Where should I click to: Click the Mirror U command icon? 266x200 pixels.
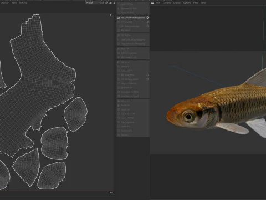point(119,62)
